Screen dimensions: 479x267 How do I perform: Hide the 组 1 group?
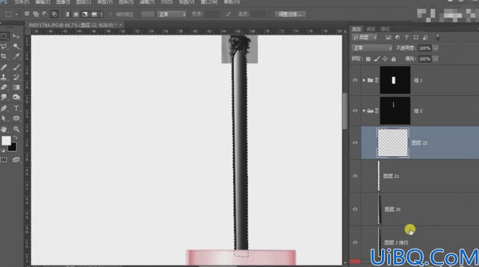point(355,80)
